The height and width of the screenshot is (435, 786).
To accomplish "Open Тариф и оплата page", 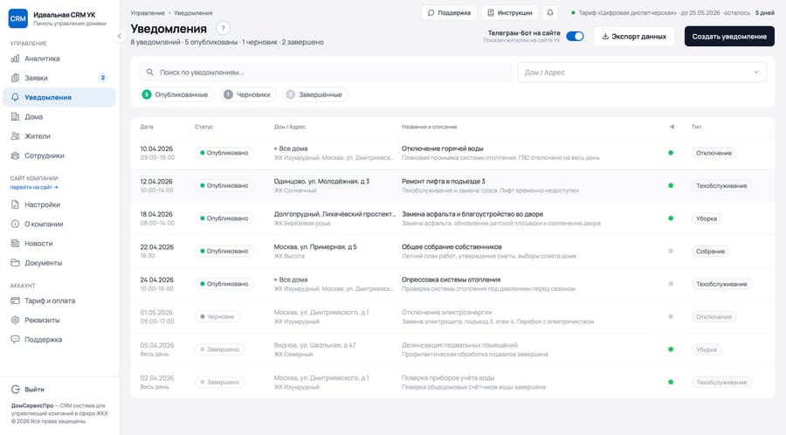I will [59, 300].
